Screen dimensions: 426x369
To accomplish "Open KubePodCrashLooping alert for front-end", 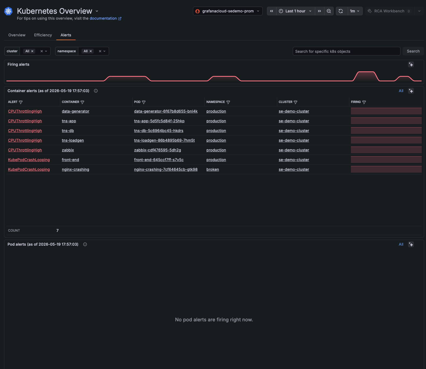I will click(x=29, y=160).
